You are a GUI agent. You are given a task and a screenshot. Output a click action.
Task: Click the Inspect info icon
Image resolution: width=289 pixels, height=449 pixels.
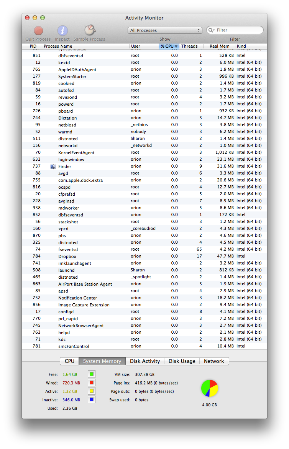pyautogui.click(x=62, y=30)
